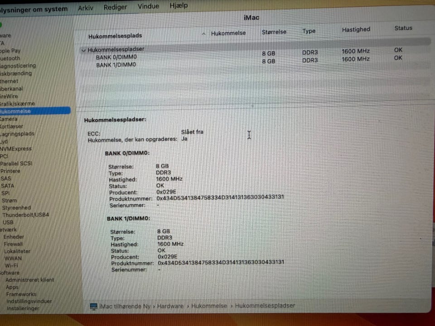This screenshot has height=326, width=435.
Task: Select BANK 1/DIMM0 row in table
Action: pyautogui.click(x=116, y=65)
